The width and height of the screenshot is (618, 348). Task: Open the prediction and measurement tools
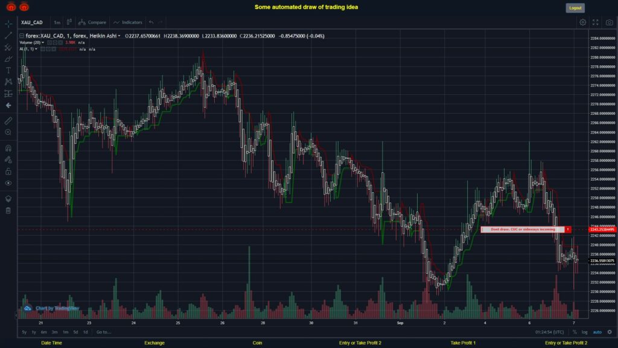(x=8, y=94)
